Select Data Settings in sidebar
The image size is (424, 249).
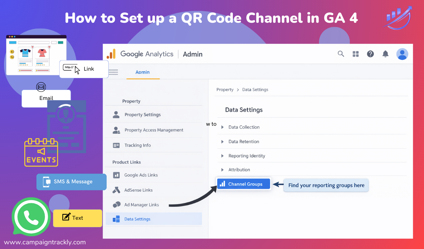click(137, 219)
